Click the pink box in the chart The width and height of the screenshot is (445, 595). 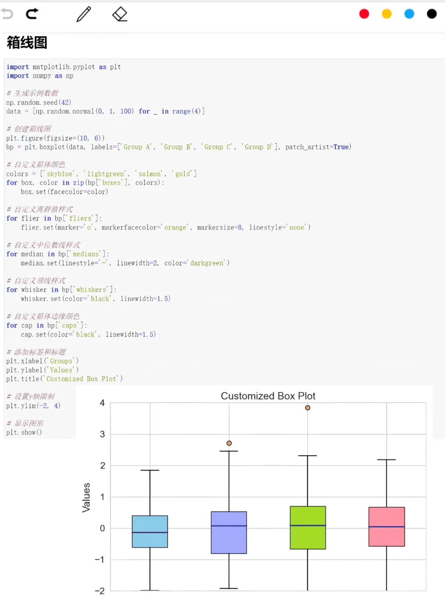tap(386, 527)
